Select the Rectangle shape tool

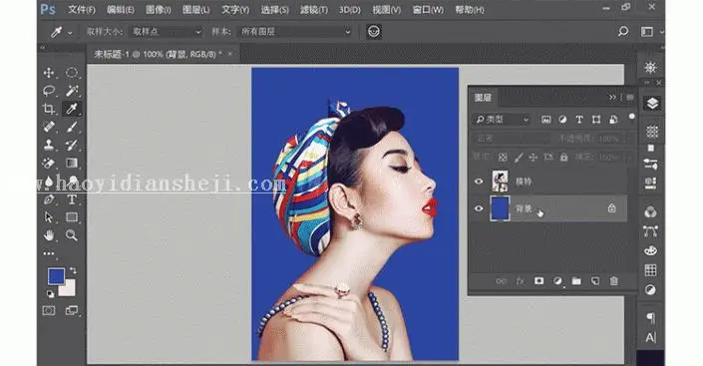72,217
